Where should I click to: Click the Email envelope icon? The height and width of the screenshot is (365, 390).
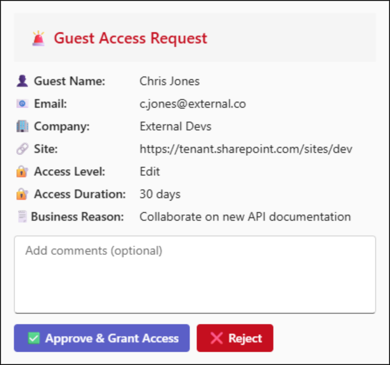pos(22,104)
